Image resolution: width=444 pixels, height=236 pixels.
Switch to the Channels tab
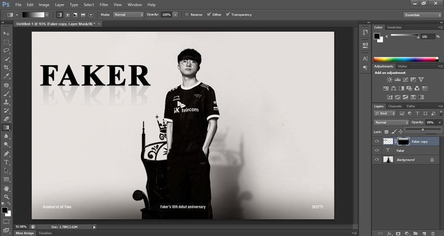[395, 106]
